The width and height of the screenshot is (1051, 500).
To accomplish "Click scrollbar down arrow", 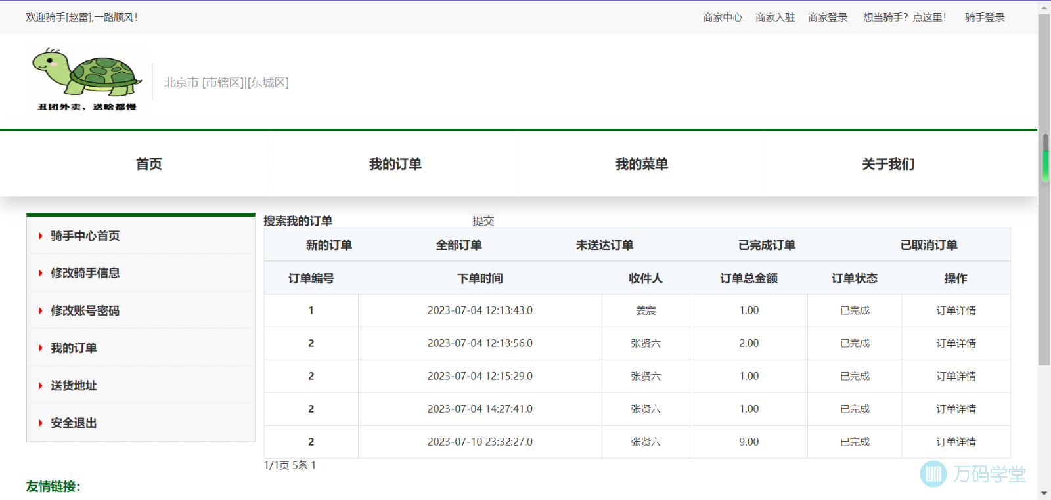I will pyautogui.click(x=1044, y=493).
